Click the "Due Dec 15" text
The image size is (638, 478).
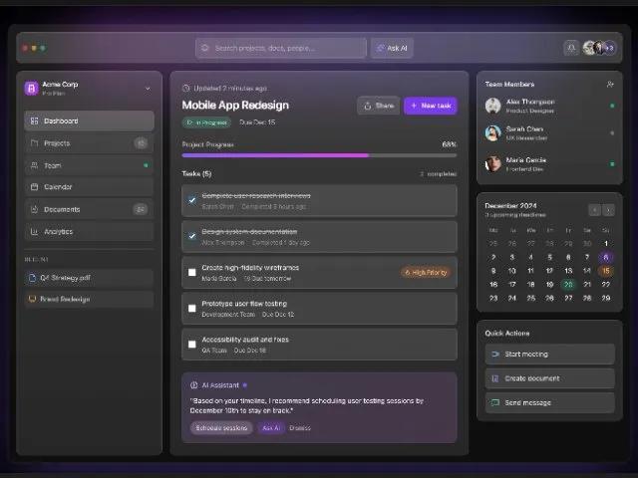click(257, 122)
